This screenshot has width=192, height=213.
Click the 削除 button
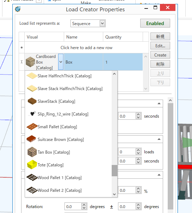(160, 64)
